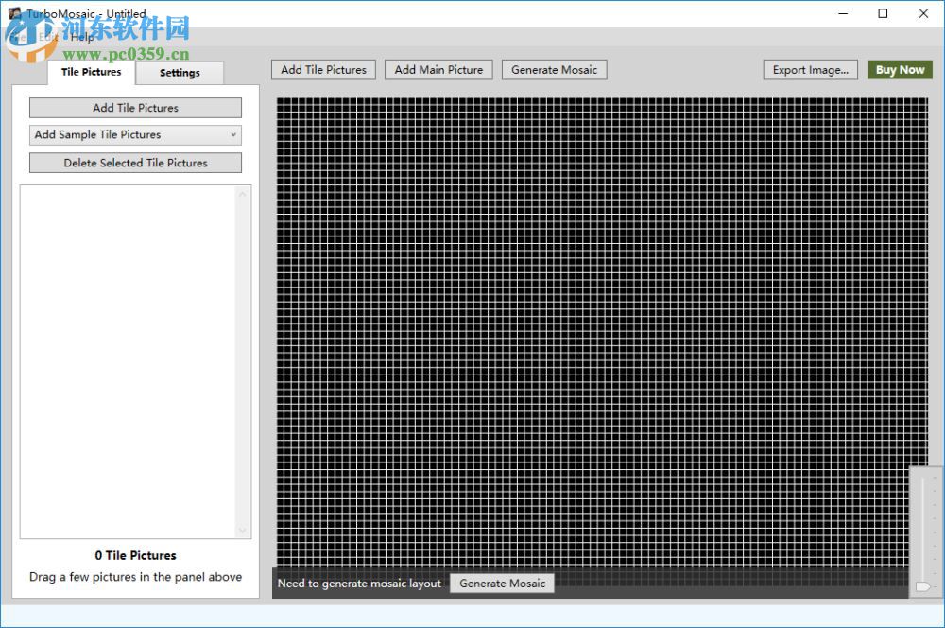Minimize the TurboMosaic window
The width and height of the screenshot is (945, 628).
843,13
